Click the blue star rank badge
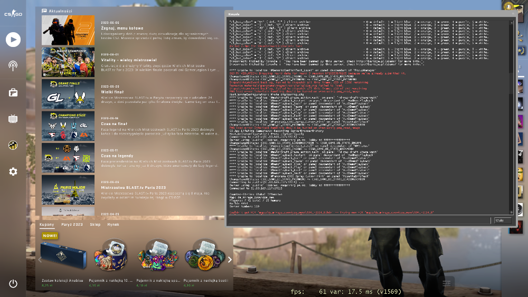Viewport: 528px width, 297px height. click(522, 51)
